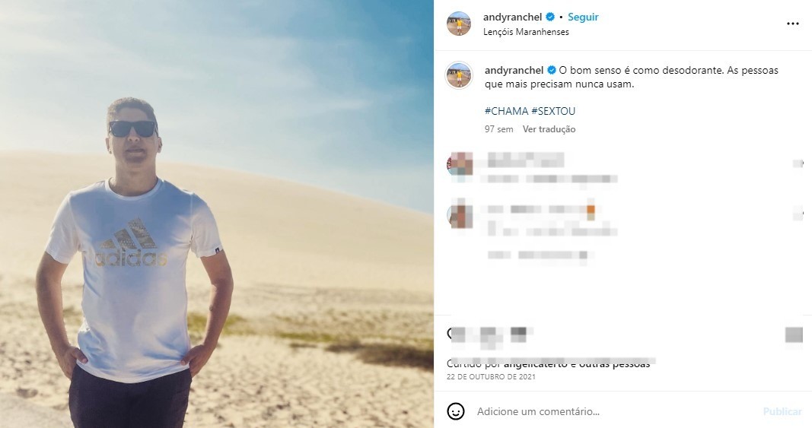
Task: Click the first commenter's avatar
Action: [x=460, y=164]
